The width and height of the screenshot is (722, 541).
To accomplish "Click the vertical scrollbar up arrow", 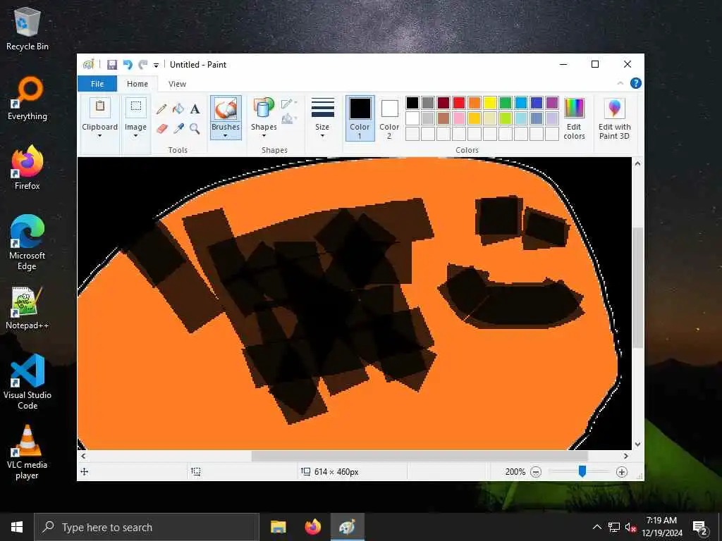I will [637, 163].
